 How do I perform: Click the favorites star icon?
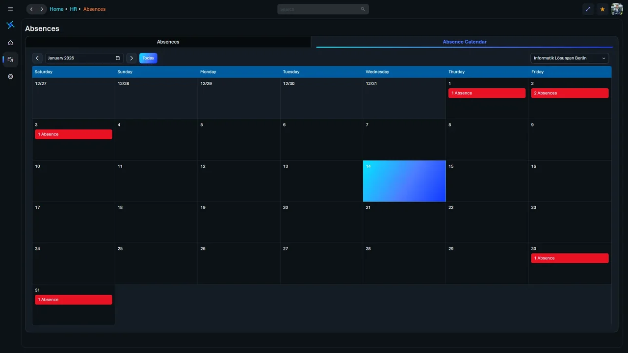click(x=602, y=9)
